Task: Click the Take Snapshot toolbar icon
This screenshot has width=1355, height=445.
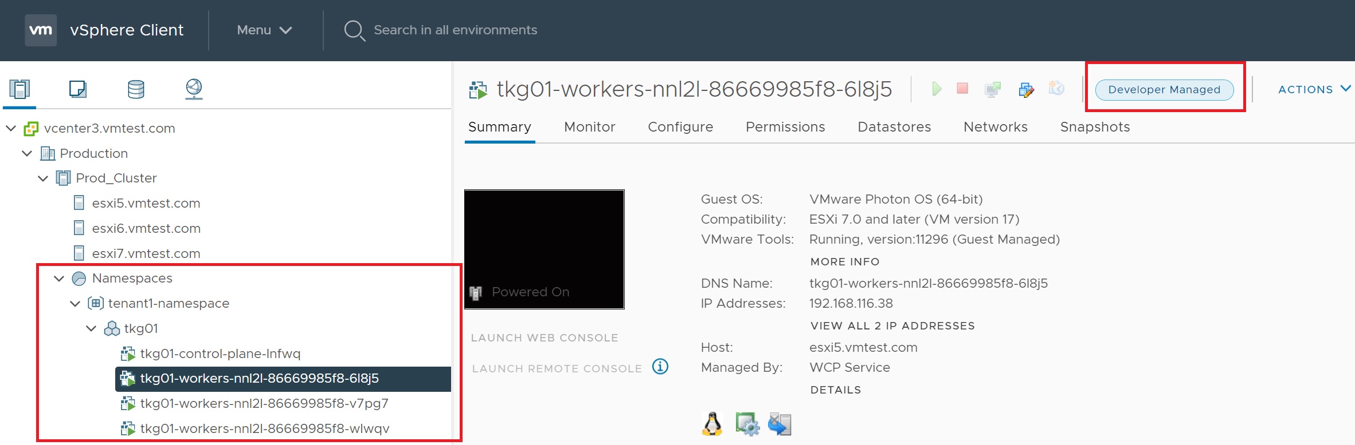Action: pos(1056,89)
